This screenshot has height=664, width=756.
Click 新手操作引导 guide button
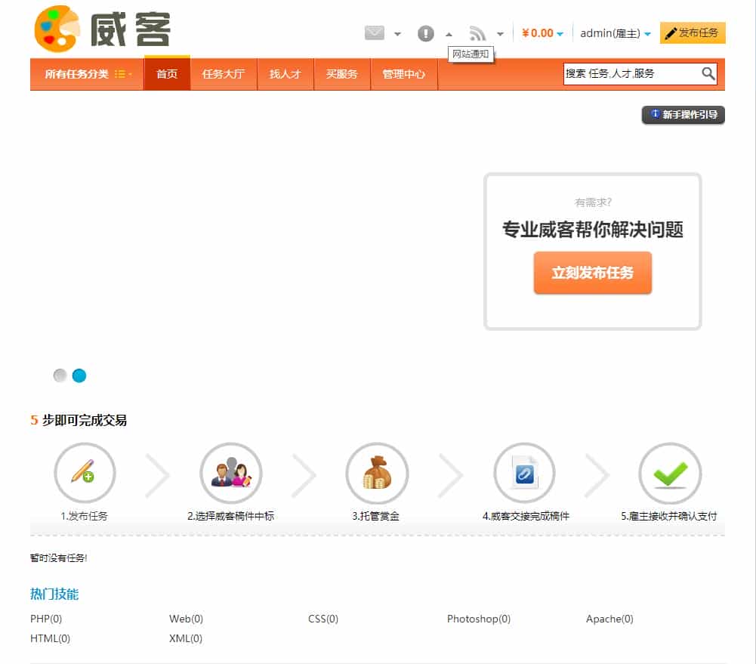(x=683, y=115)
